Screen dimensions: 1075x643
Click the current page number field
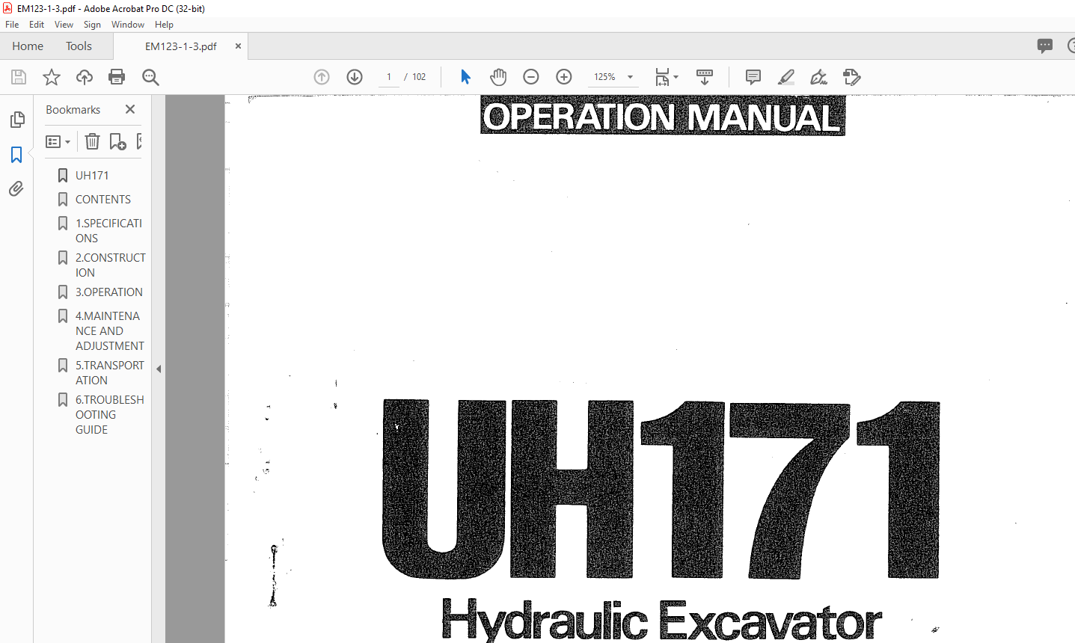(x=389, y=77)
